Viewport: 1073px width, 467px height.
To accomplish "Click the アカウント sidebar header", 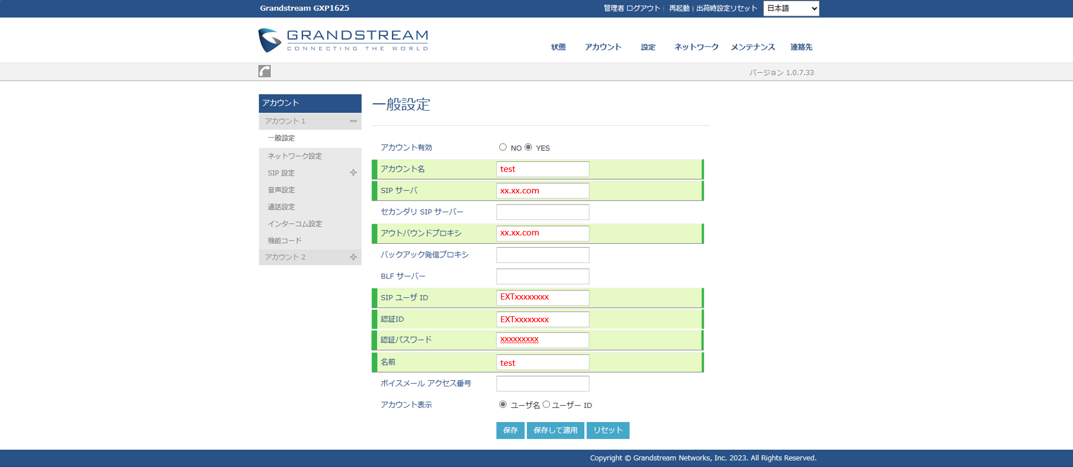I will point(310,103).
